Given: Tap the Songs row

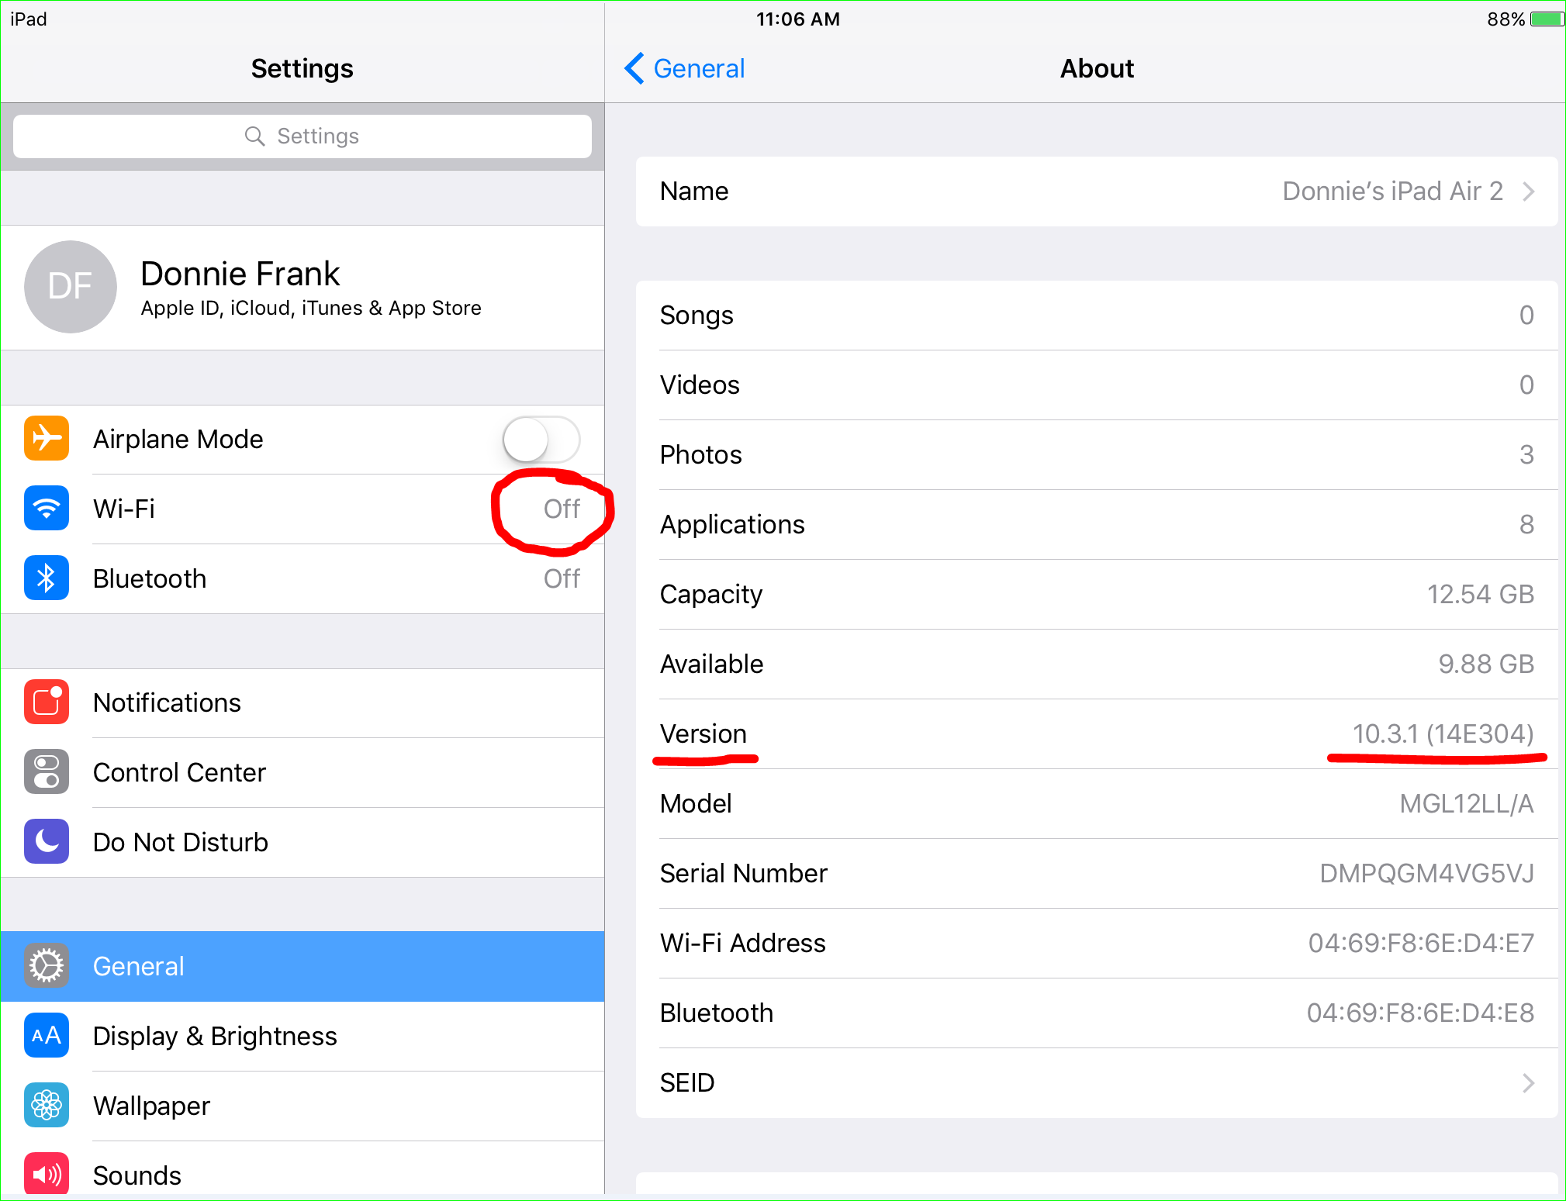Looking at the screenshot, I should [x=1097, y=315].
